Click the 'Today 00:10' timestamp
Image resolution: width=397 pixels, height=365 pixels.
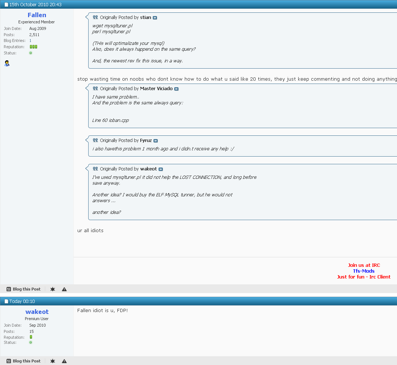(22, 301)
